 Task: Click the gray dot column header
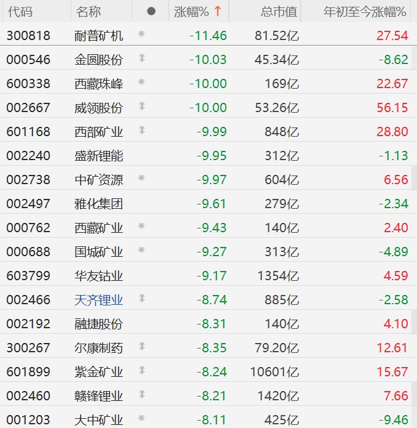pos(151,11)
